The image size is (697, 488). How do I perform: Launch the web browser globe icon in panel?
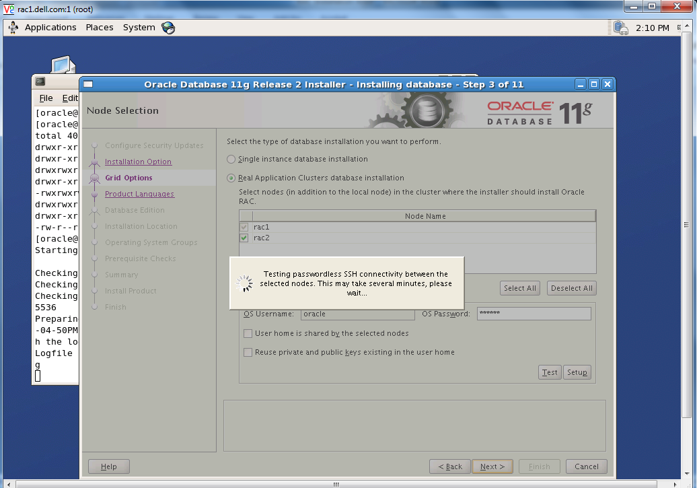coord(168,28)
